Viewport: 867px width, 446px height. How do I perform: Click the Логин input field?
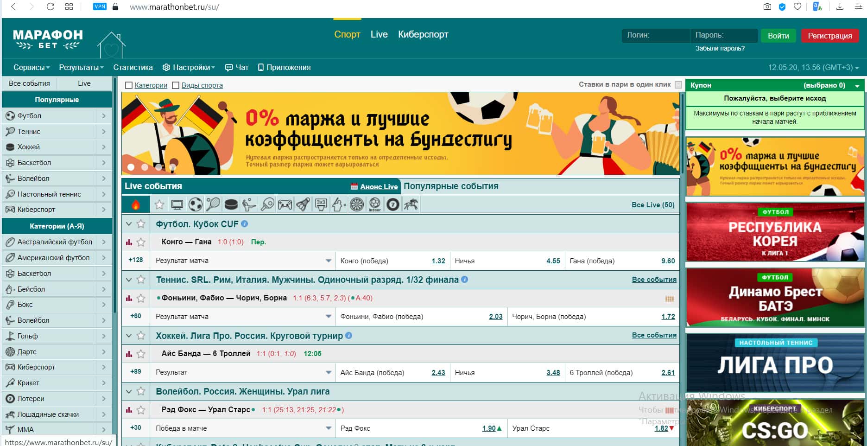click(655, 35)
